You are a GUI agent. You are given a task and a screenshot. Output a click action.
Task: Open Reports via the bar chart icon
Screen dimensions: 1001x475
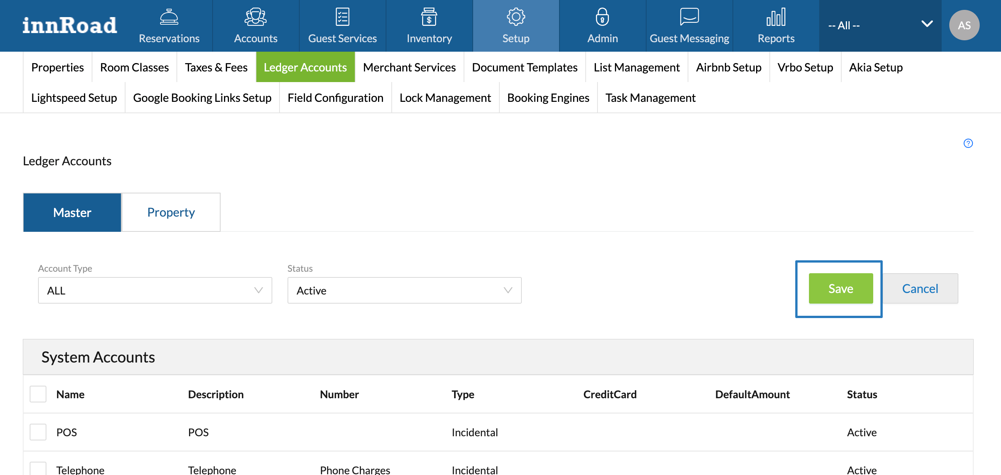pos(775,17)
